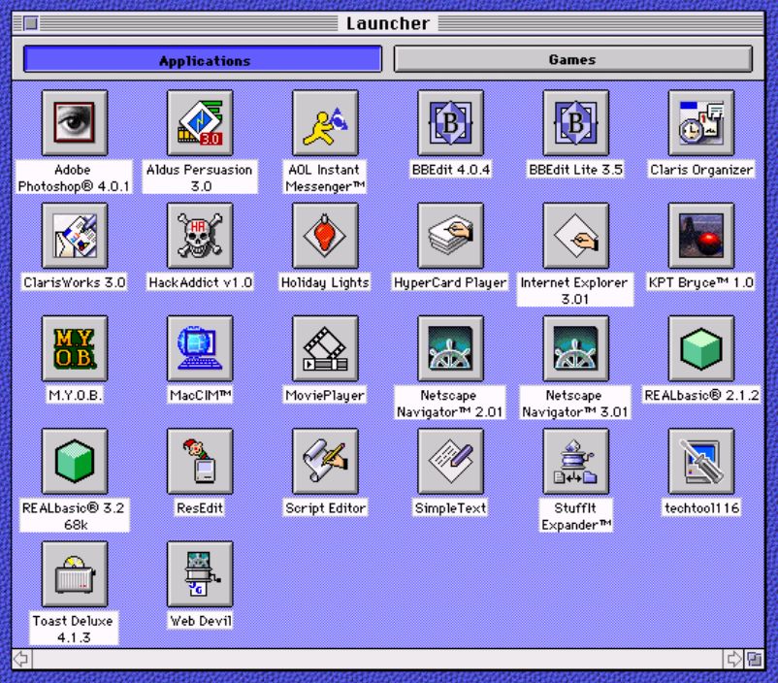Close the Launcher window with its close box
This screenshot has width=778, height=683.
(x=30, y=23)
